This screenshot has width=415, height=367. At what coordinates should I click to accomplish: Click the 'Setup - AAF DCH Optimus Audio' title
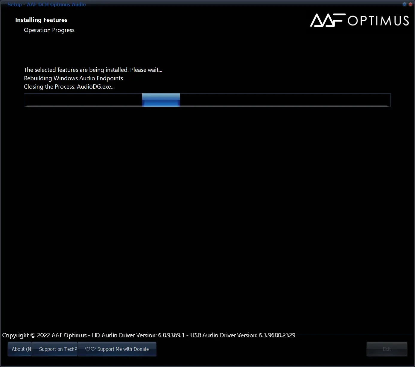pyautogui.click(x=47, y=4)
